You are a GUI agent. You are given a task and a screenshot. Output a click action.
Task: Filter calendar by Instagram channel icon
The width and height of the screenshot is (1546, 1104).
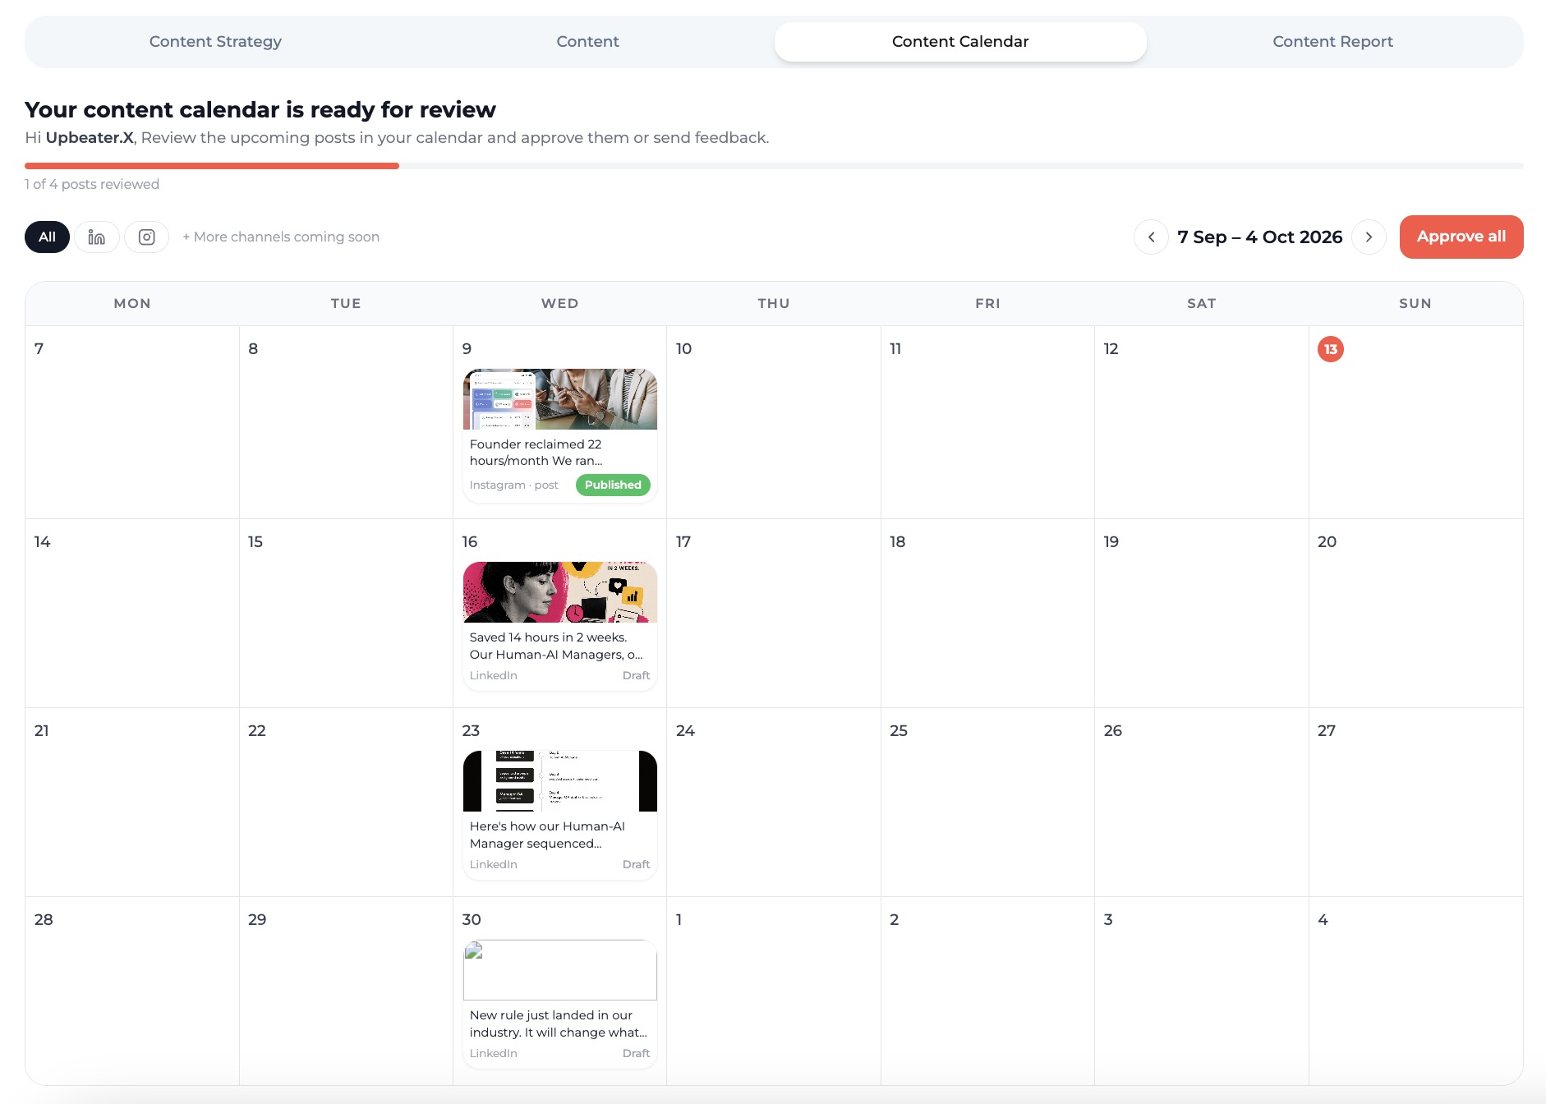[146, 237]
